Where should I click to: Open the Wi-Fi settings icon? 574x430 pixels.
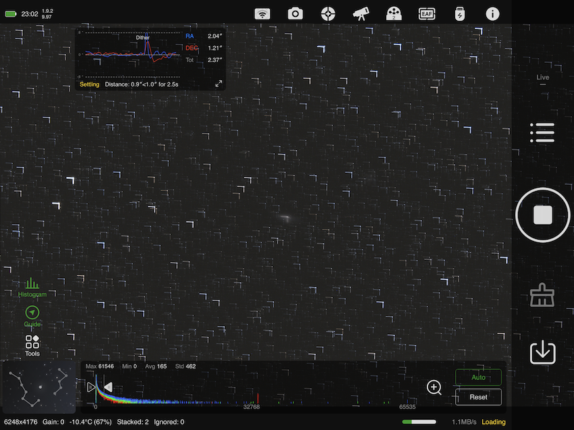(262, 14)
